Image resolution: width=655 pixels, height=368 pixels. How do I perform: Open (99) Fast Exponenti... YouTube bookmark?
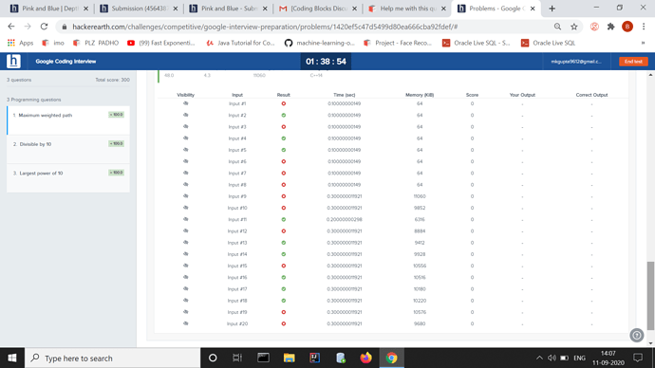click(160, 43)
